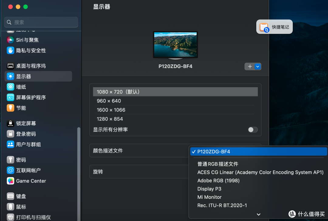328x221 pixels.
Task: Toggle 显示所有分辨率 switch
Action: pyautogui.click(x=253, y=130)
